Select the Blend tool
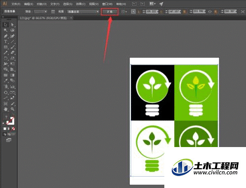This screenshot has height=188, width=246. coord(12,81)
